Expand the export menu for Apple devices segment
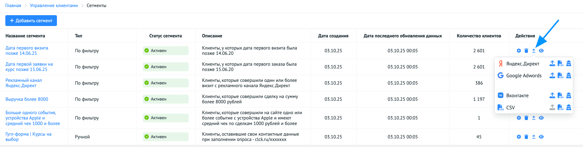Screen dimensions: 583x147 [534, 118]
